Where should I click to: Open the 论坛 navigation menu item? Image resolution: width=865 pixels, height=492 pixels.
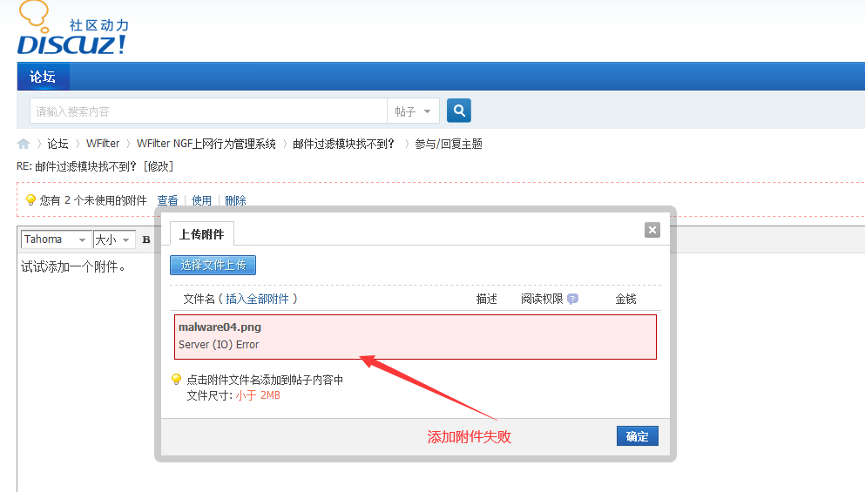coord(43,77)
